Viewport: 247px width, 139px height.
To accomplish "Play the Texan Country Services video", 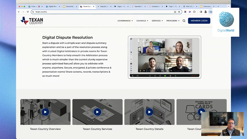I will [97, 112].
